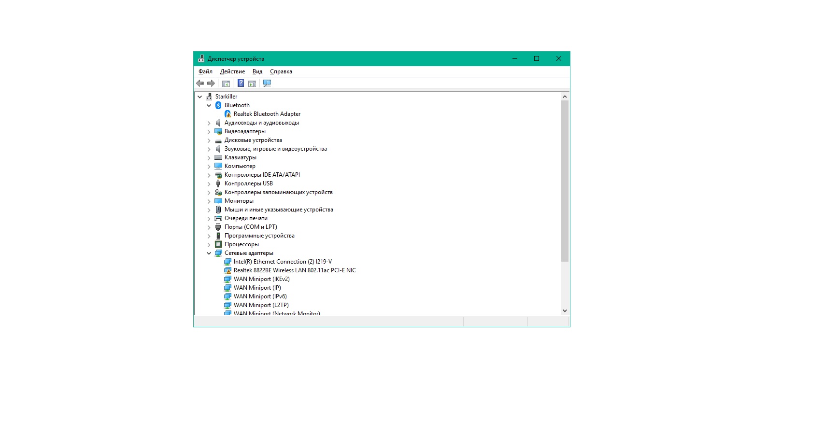The image size is (838, 421).
Task: Select Realtek Bluetooth Adapter device
Action: pos(267,114)
